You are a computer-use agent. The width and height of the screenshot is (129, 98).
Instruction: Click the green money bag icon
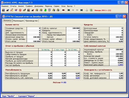click(45, 10)
